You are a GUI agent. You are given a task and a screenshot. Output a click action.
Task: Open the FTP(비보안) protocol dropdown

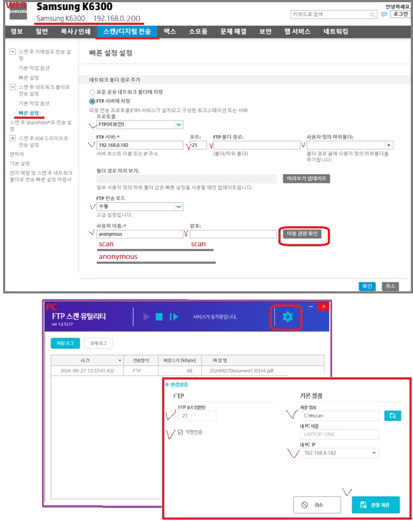click(140, 124)
